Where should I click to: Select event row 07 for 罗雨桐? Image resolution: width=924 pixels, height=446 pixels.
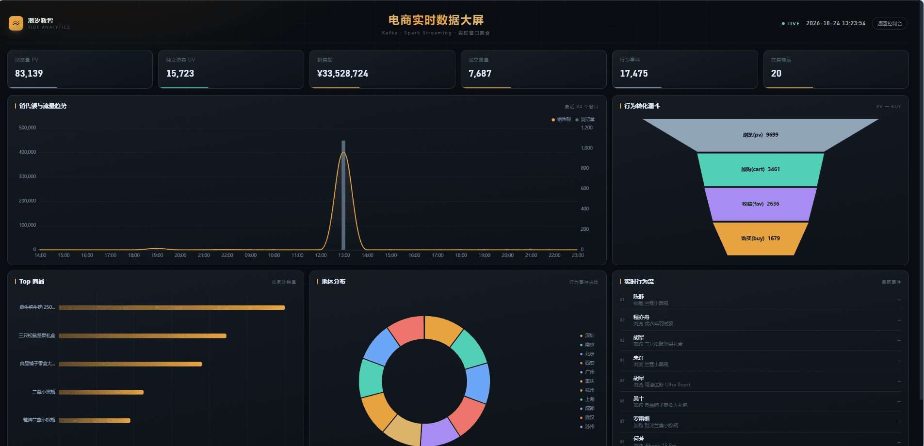pos(761,422)
